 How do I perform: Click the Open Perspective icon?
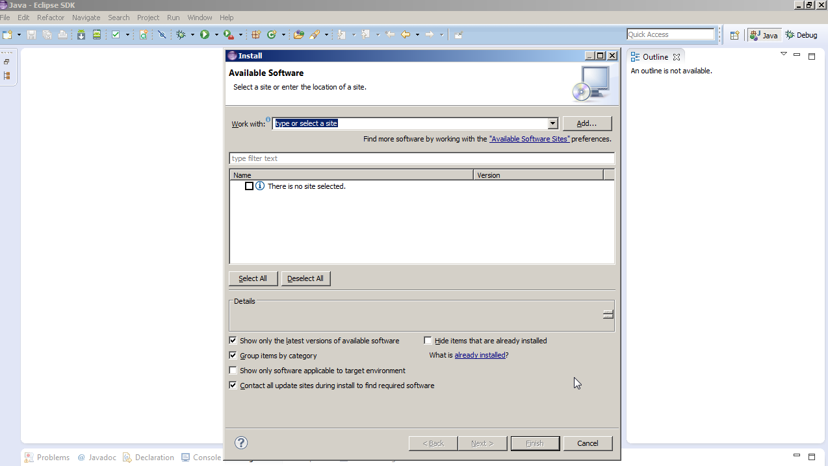[x=734, y=35]
